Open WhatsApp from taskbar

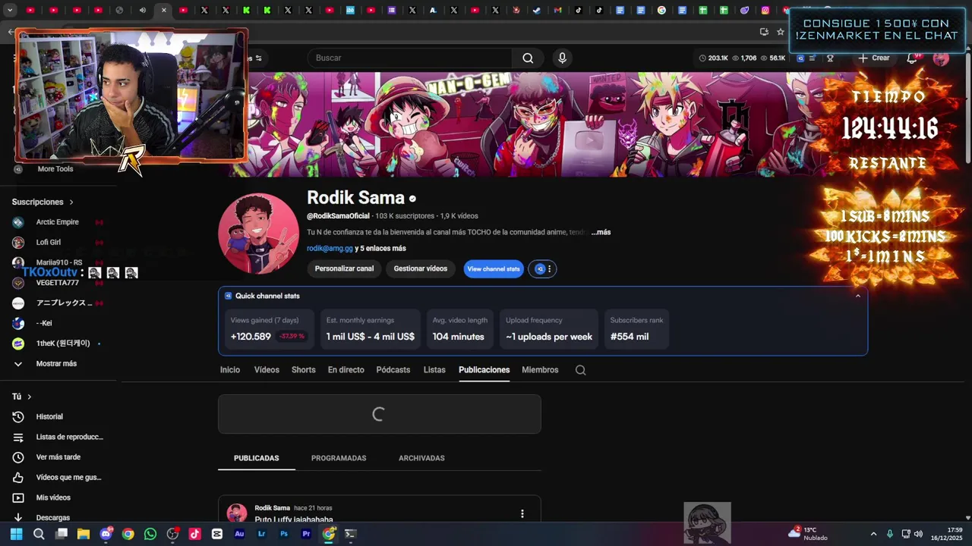(x=150, y=534)
